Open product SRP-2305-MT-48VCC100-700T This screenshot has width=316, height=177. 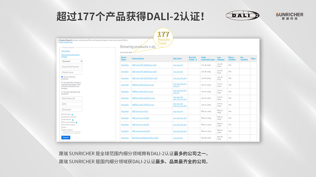pos(144,65)
